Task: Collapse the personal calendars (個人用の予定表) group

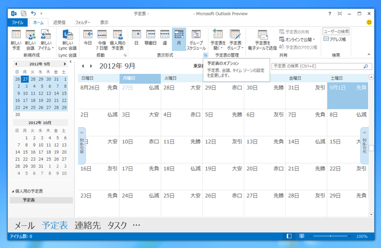Action: point(13,191)
